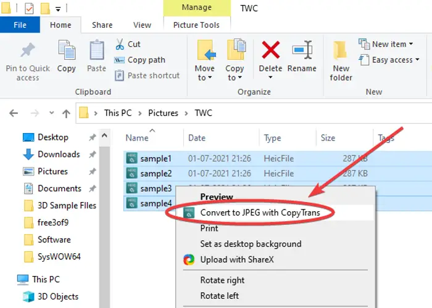Click the HEIC icon of sample4

[x=131, y=203]
